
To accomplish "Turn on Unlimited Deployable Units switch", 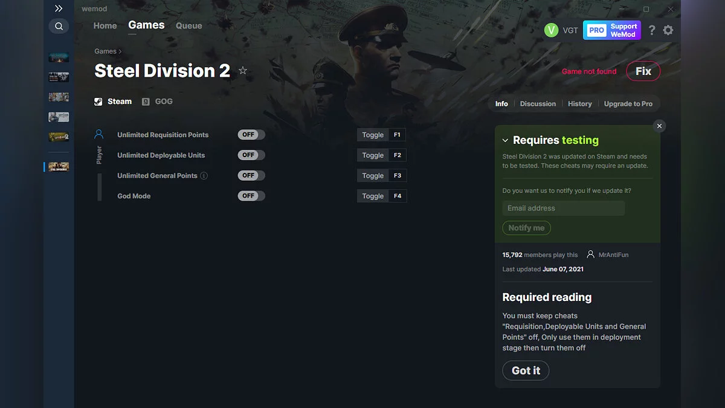I will (251, 155).
